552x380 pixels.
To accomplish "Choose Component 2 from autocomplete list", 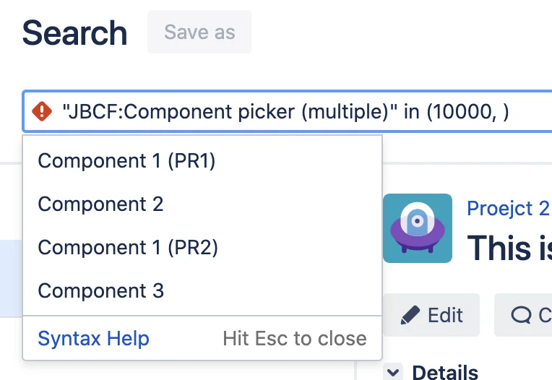I will tap(202, 204).
